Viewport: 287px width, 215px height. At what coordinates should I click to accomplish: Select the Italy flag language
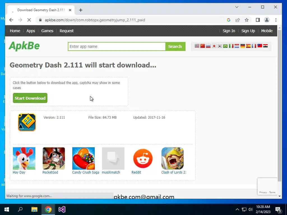[x=231, y=46]
